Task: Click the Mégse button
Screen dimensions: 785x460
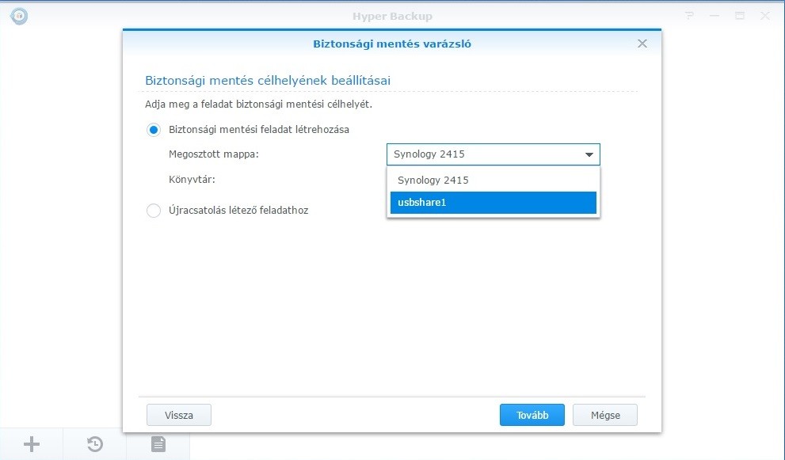Action: click(604, 415)
